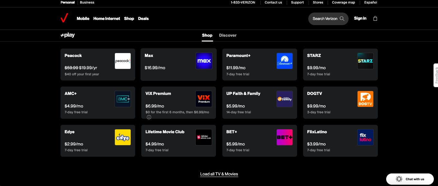Click the UP Faith & Family title

click(243, 93)
